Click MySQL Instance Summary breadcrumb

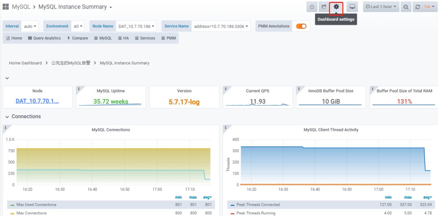125,63
